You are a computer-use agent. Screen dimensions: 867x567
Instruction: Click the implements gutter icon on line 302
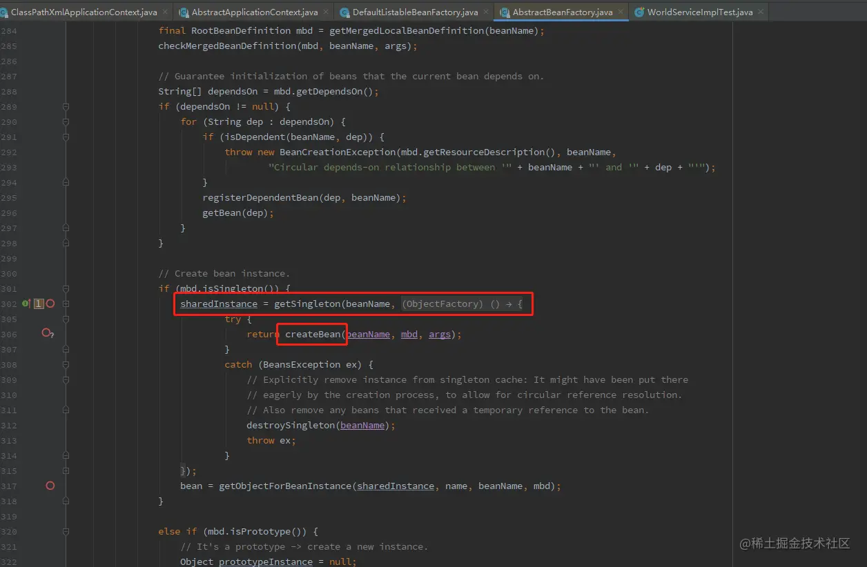pos(26,304)
